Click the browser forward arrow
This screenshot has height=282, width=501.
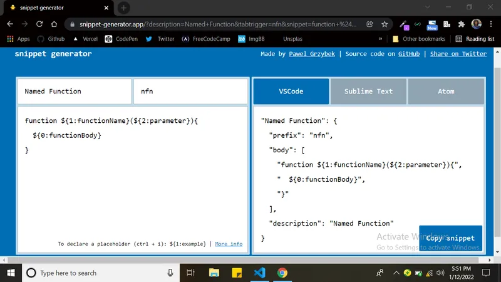[24, 24]
